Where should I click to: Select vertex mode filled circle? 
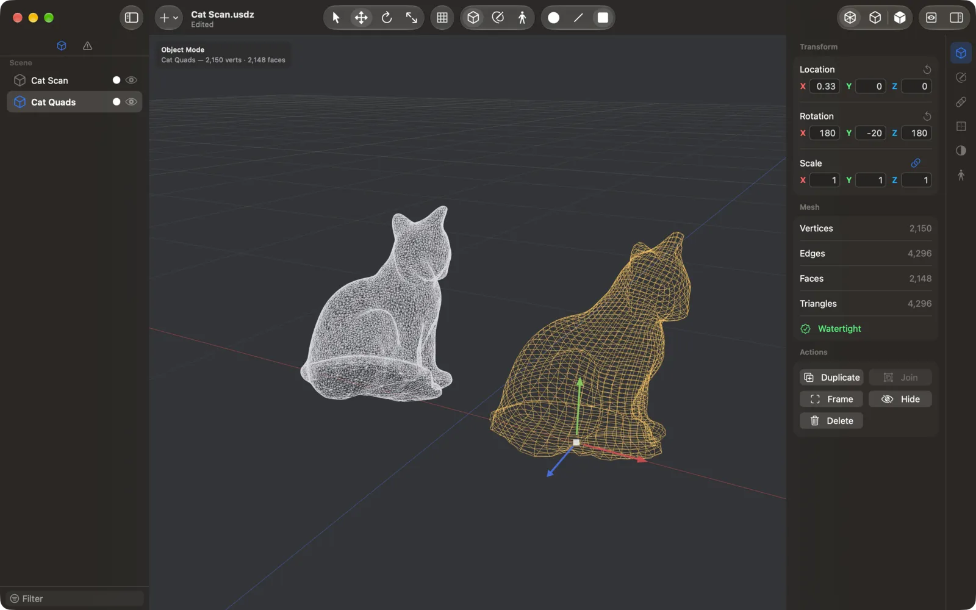(554, 18)
